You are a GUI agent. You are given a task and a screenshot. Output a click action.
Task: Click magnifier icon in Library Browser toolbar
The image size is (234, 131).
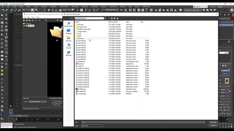pos(46,20)
